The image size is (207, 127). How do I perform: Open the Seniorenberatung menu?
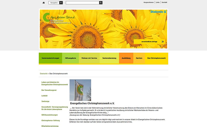point(109,58)
